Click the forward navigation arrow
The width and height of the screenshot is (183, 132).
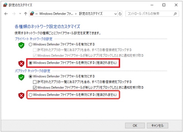14,14
